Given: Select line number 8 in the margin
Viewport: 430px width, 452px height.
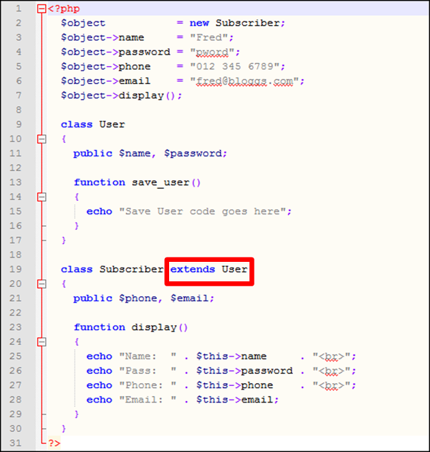Looking at the screenshot, I should tap(19, 110).
